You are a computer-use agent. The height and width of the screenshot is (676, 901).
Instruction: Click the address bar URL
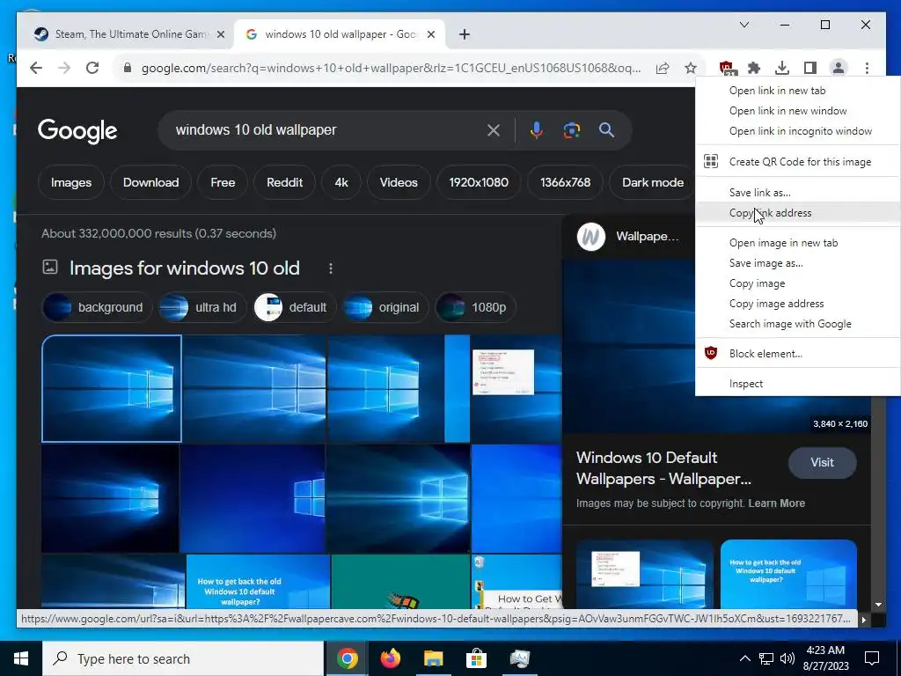[x=391, y=68]
